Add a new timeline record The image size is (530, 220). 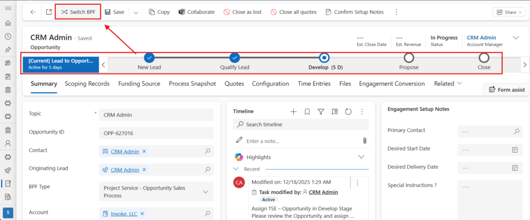click(x=293, y=111)
